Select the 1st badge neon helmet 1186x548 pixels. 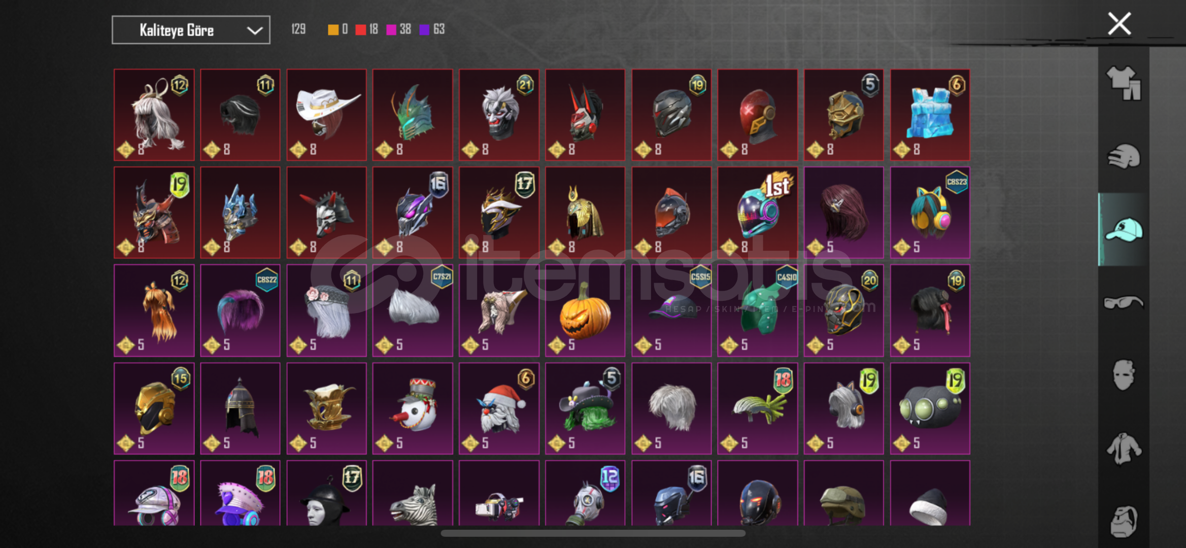pos(757,213)
